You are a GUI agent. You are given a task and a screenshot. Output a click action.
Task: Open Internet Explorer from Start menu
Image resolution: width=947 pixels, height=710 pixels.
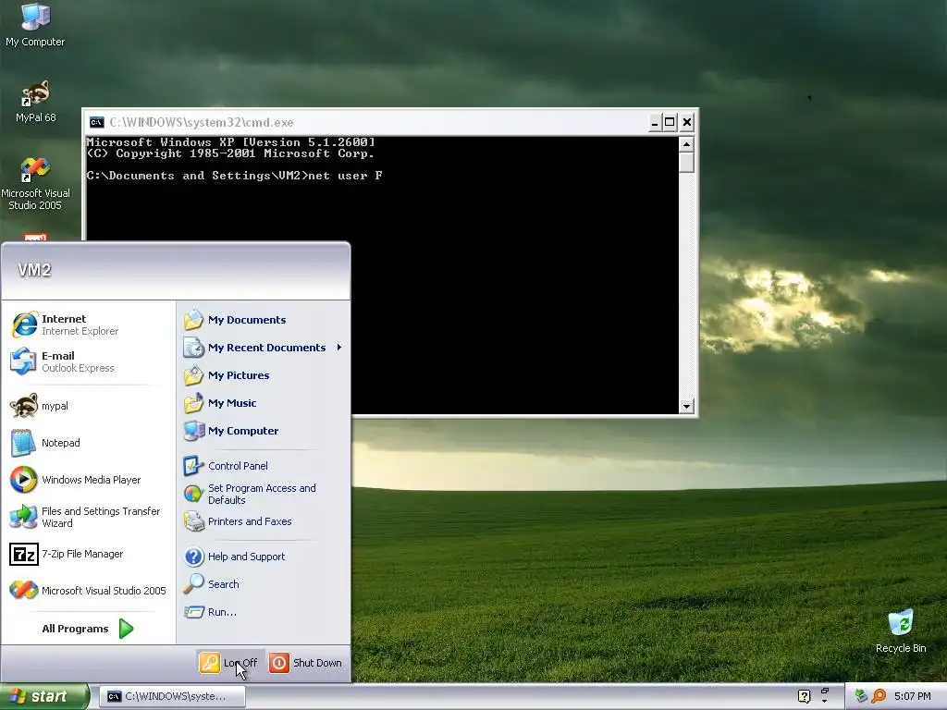tap(88, 324)
